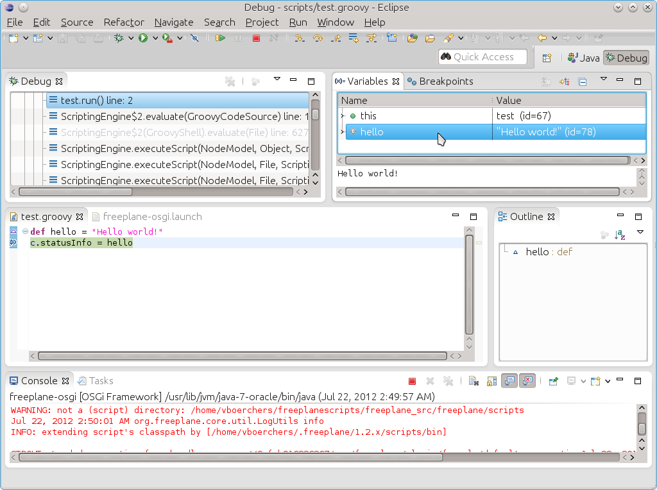Open the Variables view menu triangle
Viewport: 657px width, 490px height.
coord(603,80)
